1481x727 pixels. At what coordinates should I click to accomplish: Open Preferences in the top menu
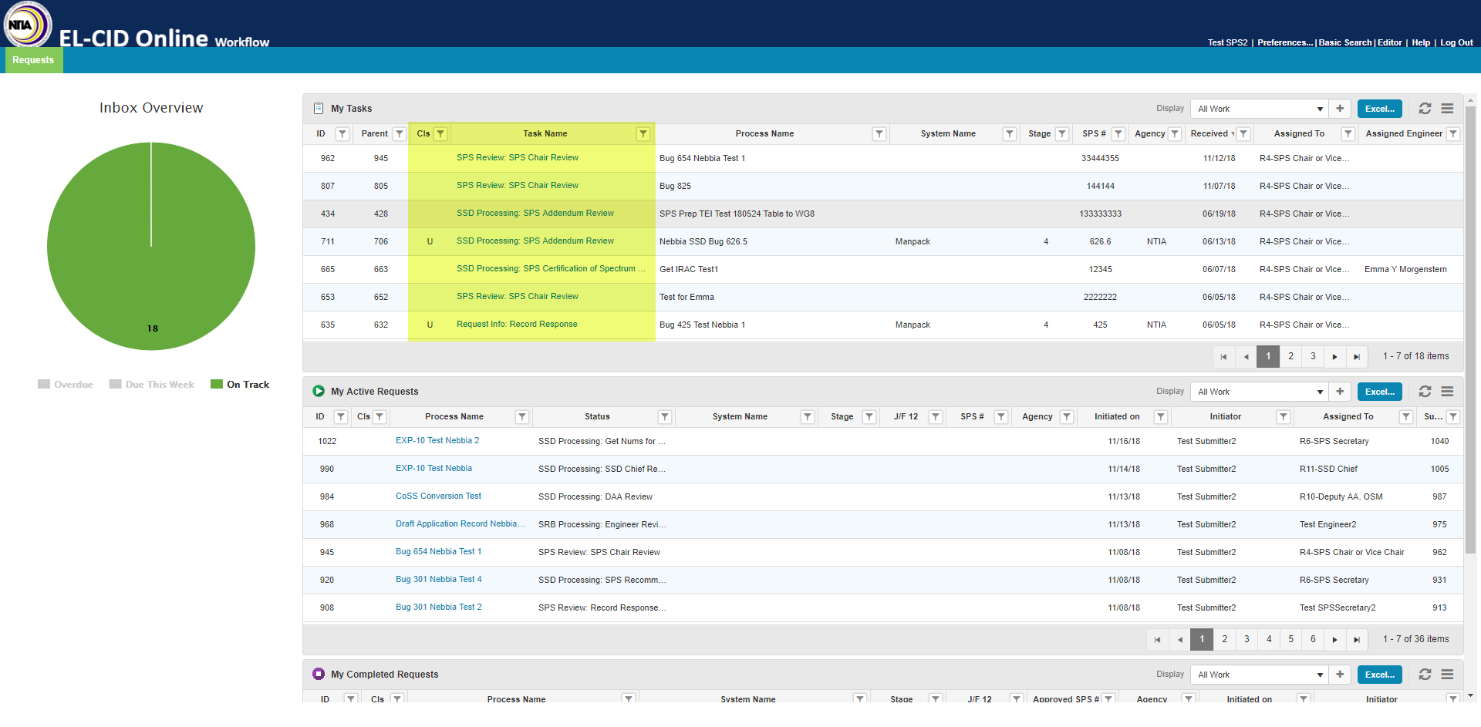point(1285,43)
